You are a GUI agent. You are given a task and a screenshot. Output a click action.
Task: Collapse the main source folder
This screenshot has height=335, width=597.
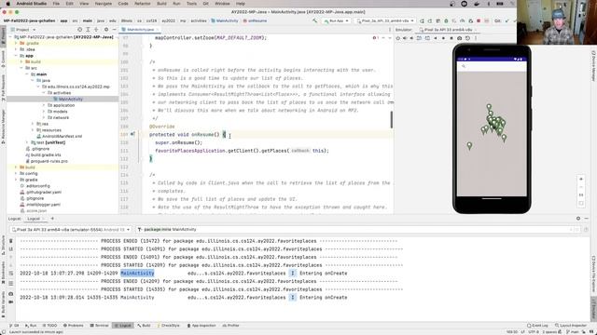[27, 74]
